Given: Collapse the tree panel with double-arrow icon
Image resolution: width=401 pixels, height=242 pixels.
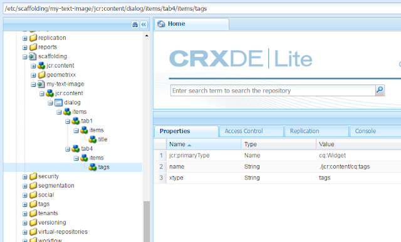Looking at the screenshot, I should click(143, 24).
